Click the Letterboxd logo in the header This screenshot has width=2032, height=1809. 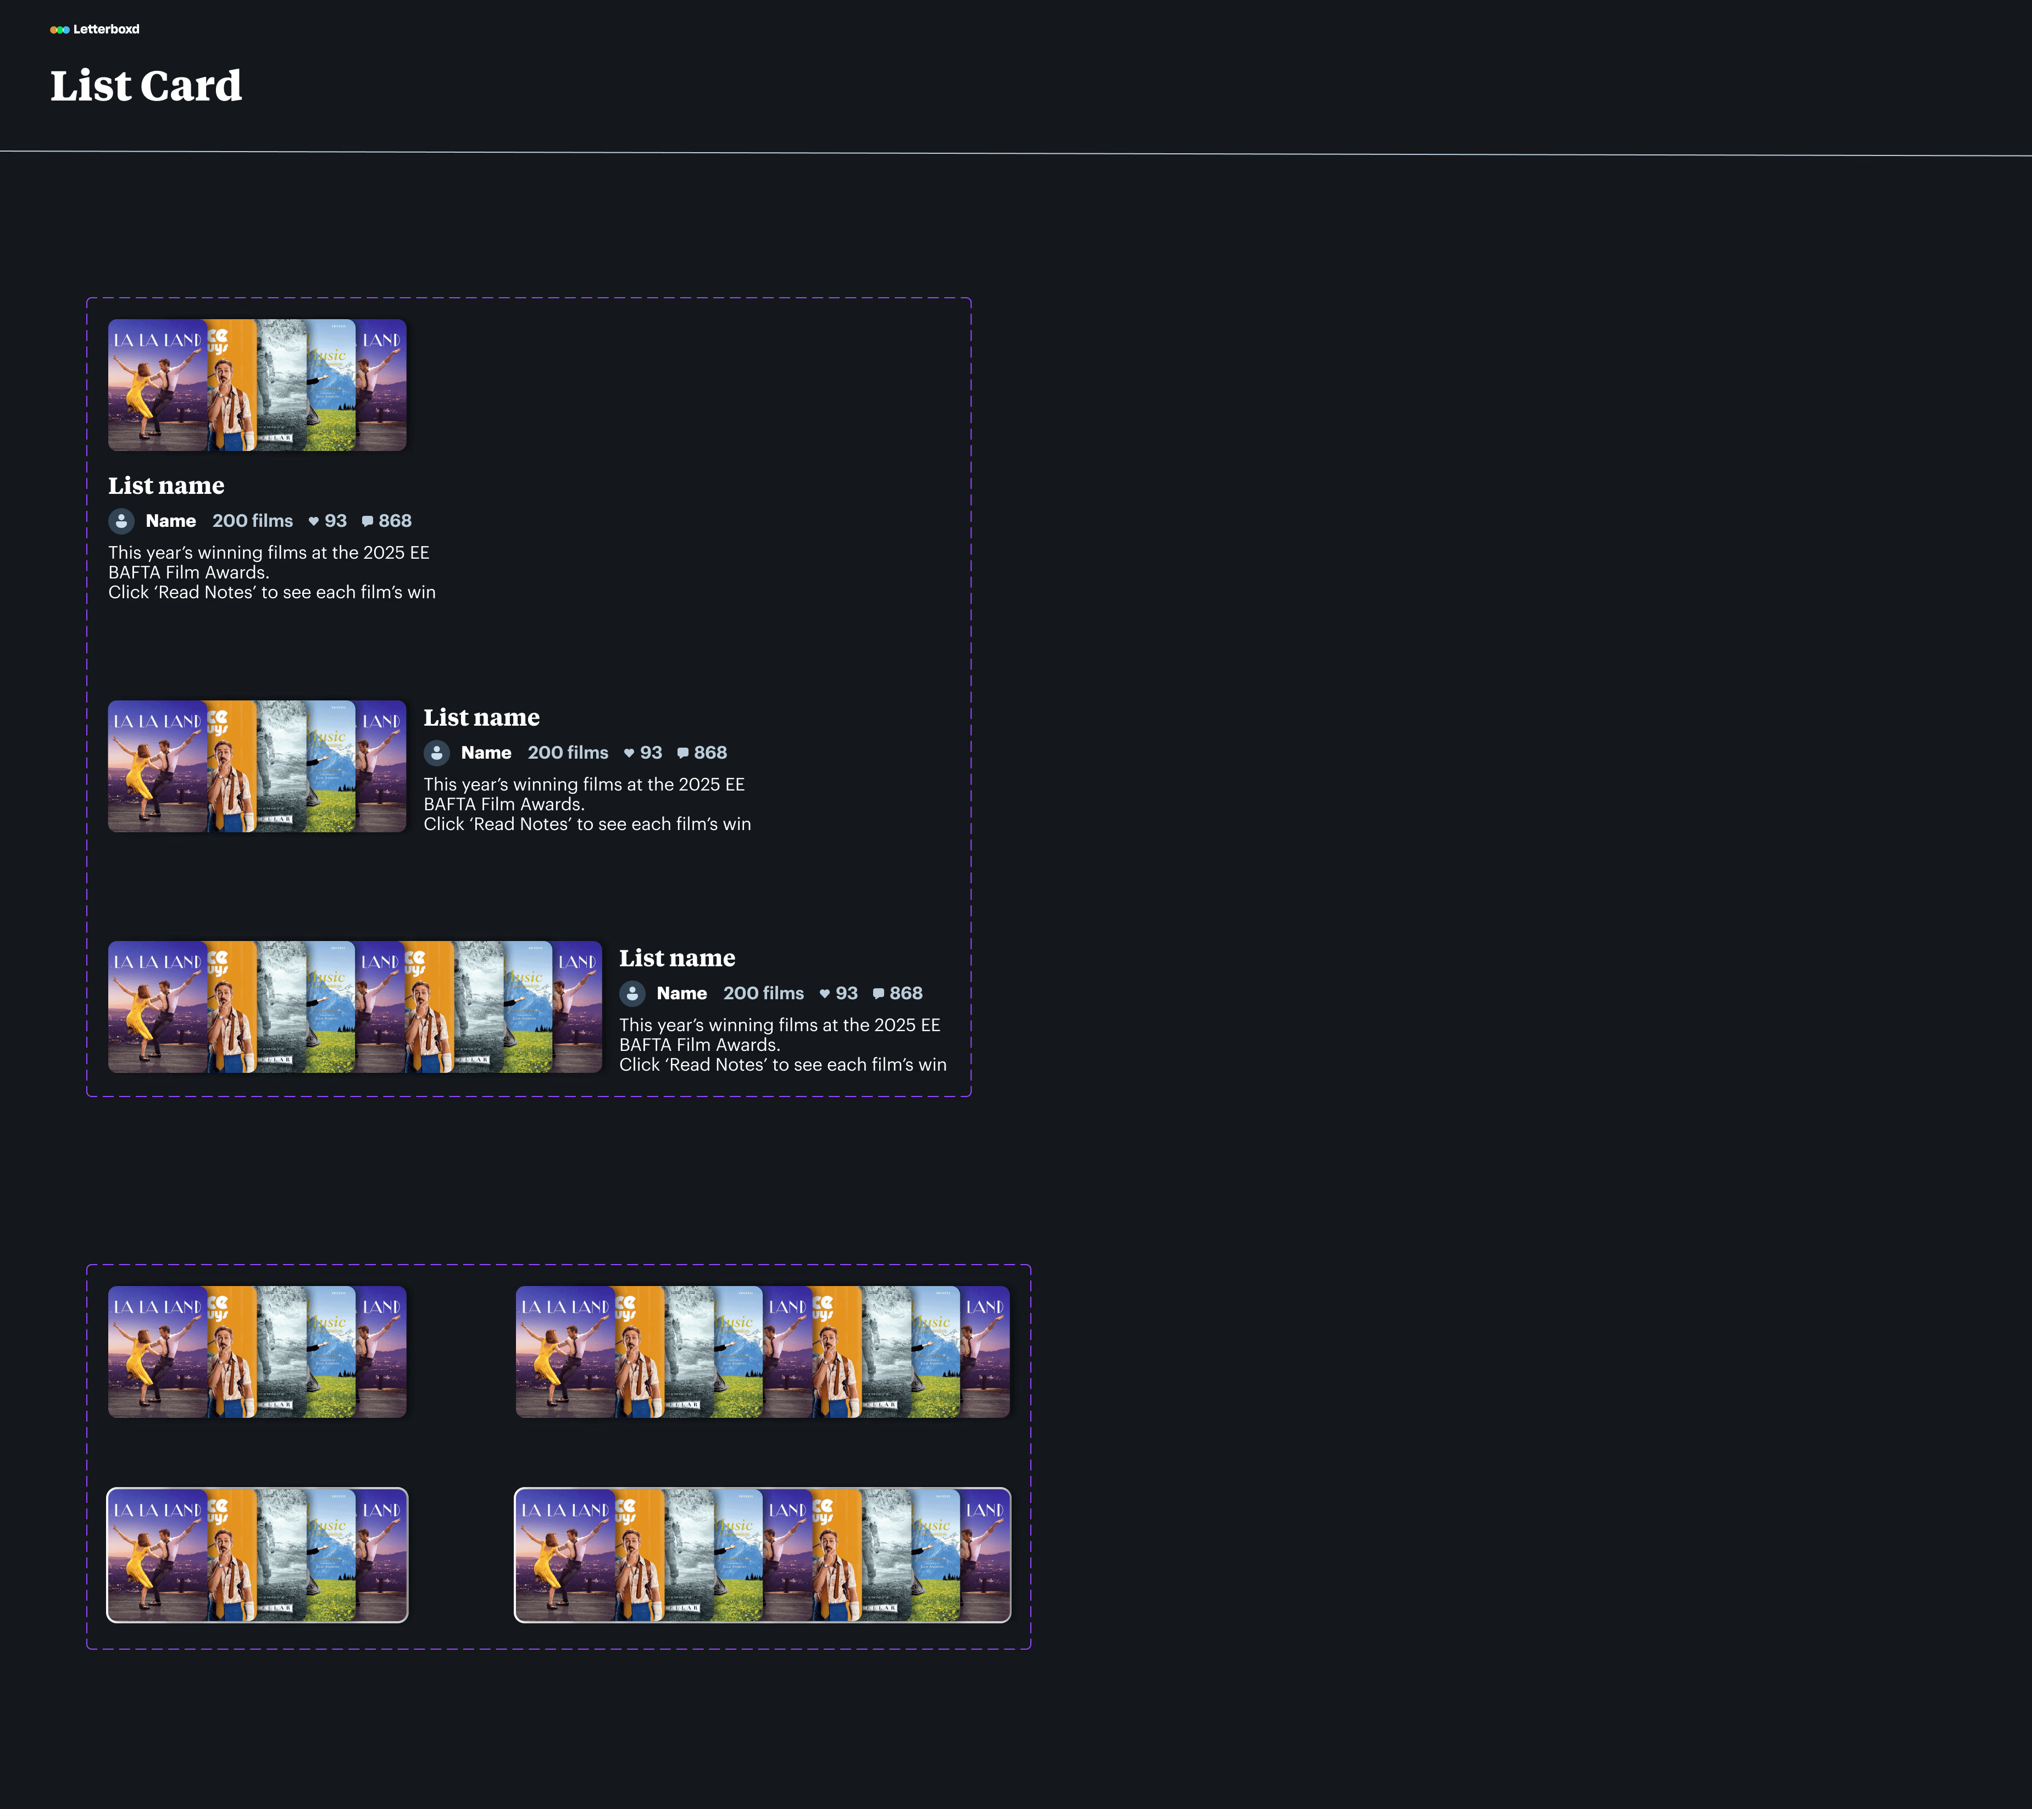click(95, 29)
